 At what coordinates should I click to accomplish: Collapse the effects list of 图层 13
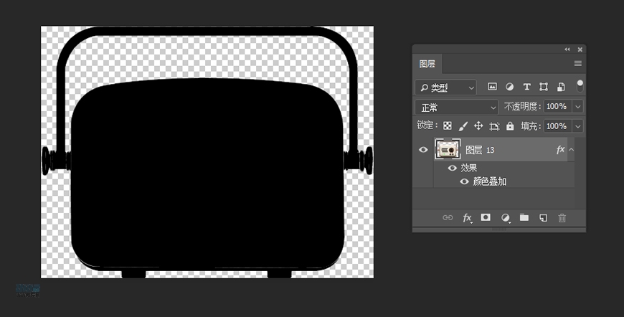click(571, 150)
